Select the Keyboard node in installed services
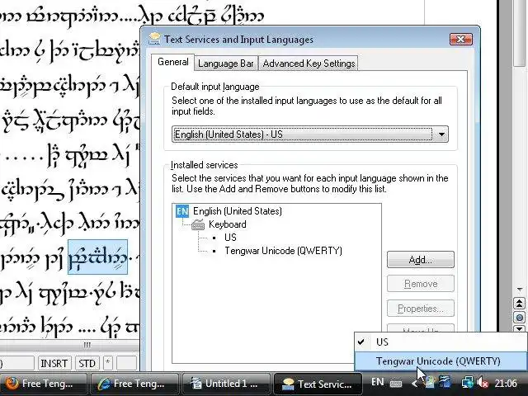The image size is (528, 396). (x=228, y=224)
